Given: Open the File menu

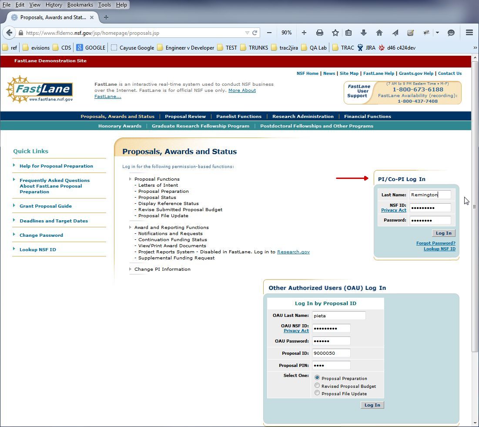Looking at the screenshot, I should pyautogui.click(x=7, y=5).
